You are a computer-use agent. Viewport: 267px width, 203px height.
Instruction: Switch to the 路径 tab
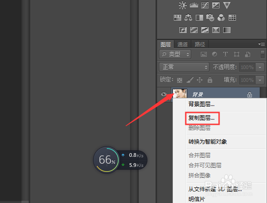point(200,44)
